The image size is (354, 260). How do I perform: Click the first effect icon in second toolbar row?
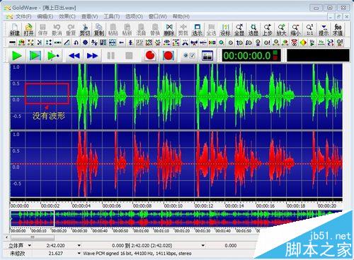pyautogui.click(x=12, y=43)
